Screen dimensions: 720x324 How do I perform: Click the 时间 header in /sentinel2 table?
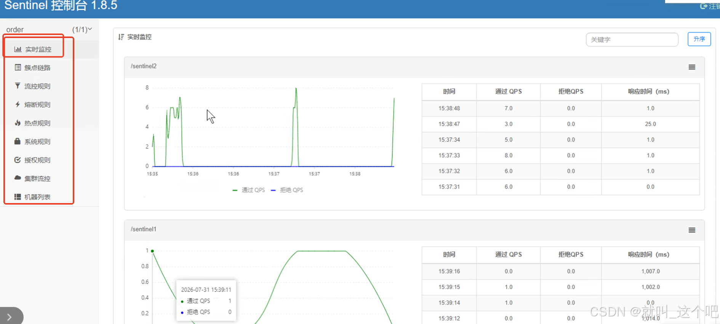(449, 92)
